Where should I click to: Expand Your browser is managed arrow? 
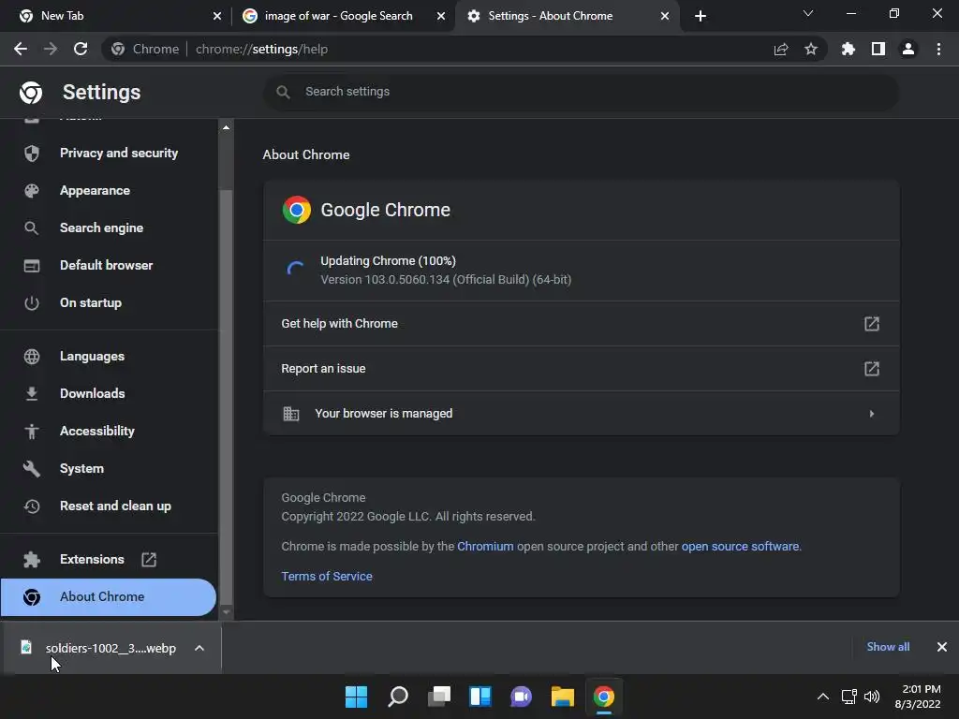[872, 414]
